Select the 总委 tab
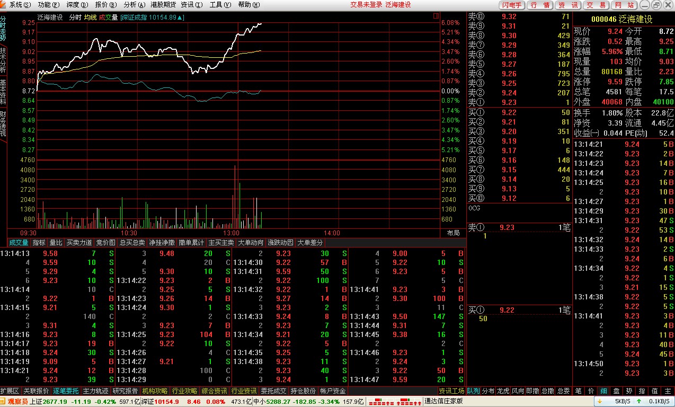 click(564, 391)
